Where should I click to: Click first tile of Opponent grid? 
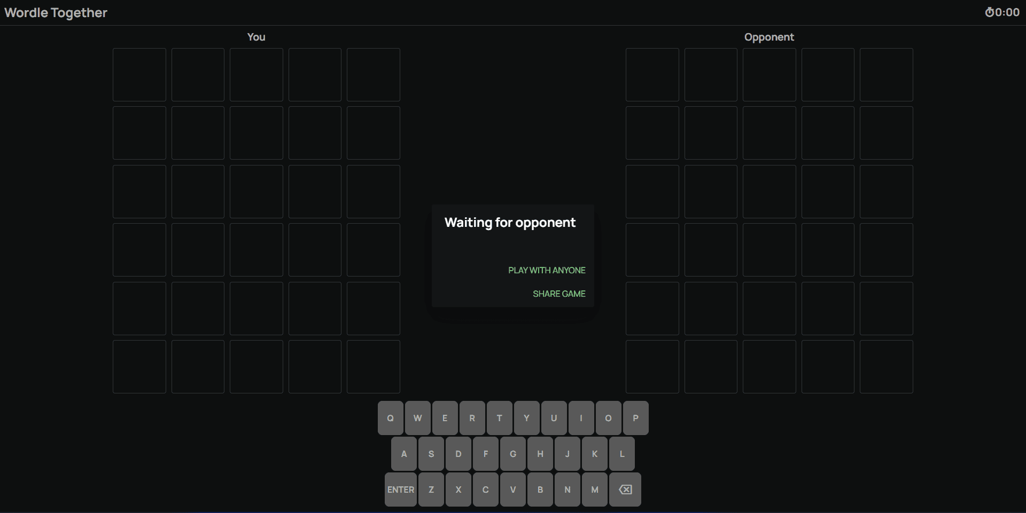(652, 75)
